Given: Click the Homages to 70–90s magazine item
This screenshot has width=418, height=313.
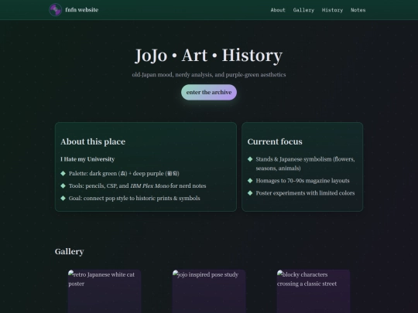Looking at the screenshot, I should click(303, 181).
